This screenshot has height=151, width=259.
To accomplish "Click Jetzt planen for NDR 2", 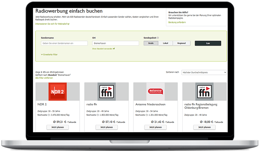I will pyautogui.click(x=58, y=127).
